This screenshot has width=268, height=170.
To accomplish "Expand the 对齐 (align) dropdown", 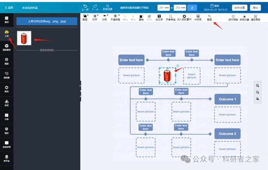I will pos(95,18).
